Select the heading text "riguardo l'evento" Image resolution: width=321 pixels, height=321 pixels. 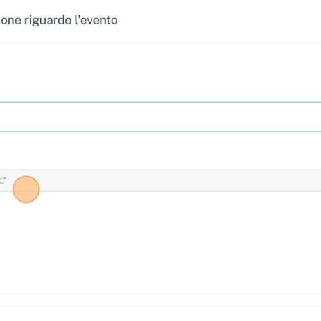71,21
